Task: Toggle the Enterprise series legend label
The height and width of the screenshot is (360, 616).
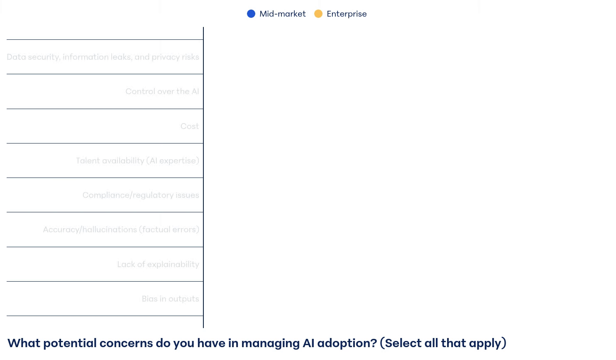Action: click(347, 14)
